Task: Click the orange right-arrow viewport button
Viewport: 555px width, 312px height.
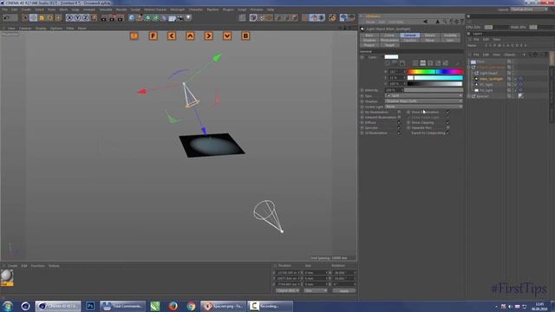Action: click(208, 36)
